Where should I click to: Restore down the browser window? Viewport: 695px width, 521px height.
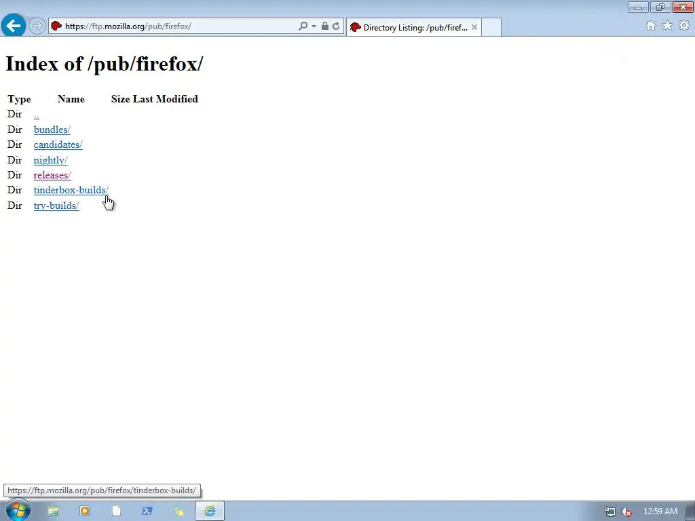point(660,7)
